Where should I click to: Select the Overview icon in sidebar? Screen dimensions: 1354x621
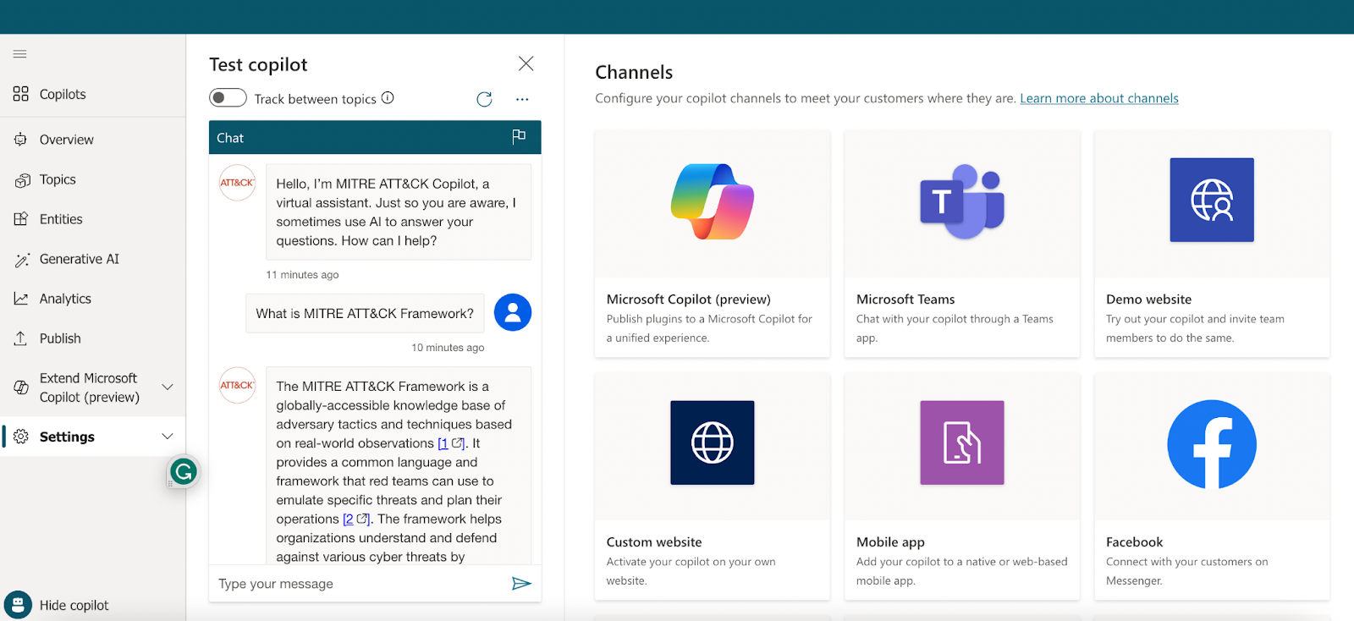(x=21, y=140)
